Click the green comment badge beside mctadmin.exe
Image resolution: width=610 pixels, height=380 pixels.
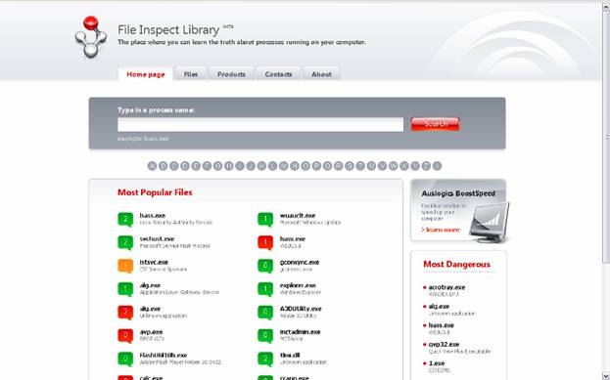(x=265, y=336)
